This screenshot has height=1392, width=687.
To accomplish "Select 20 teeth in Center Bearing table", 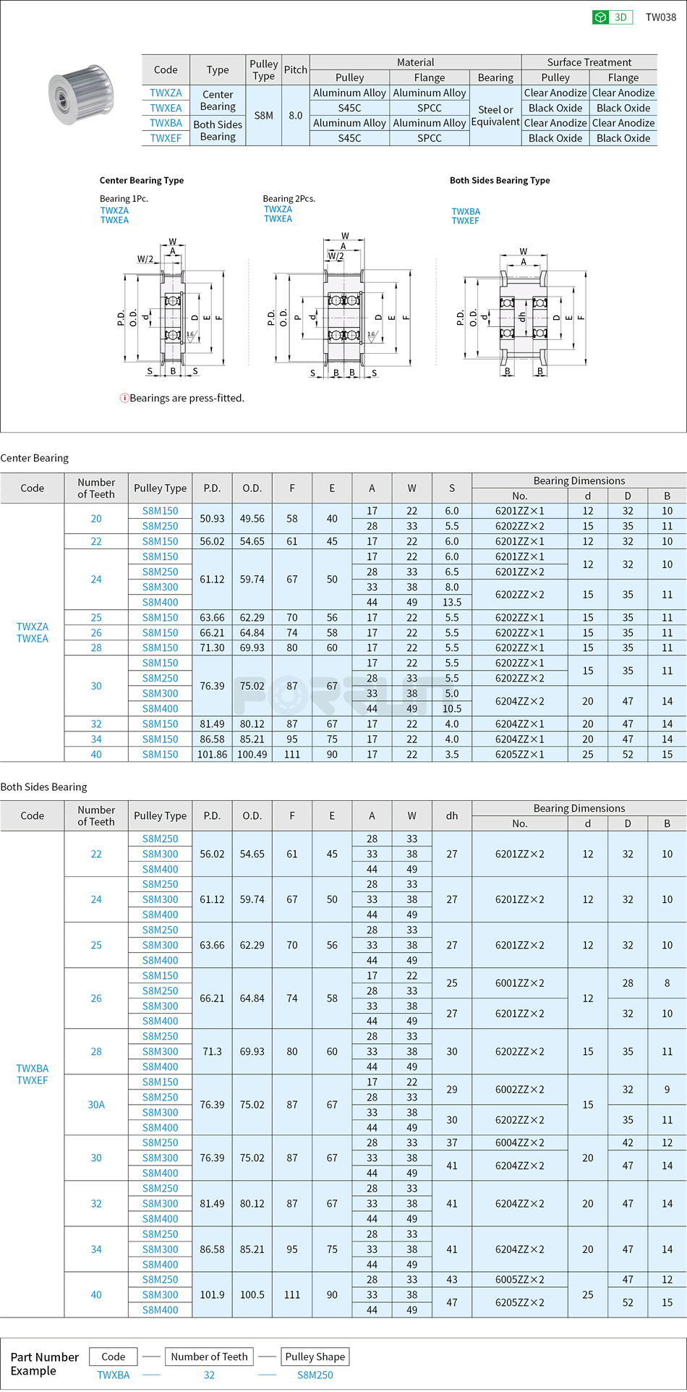I will click(96, 519).
